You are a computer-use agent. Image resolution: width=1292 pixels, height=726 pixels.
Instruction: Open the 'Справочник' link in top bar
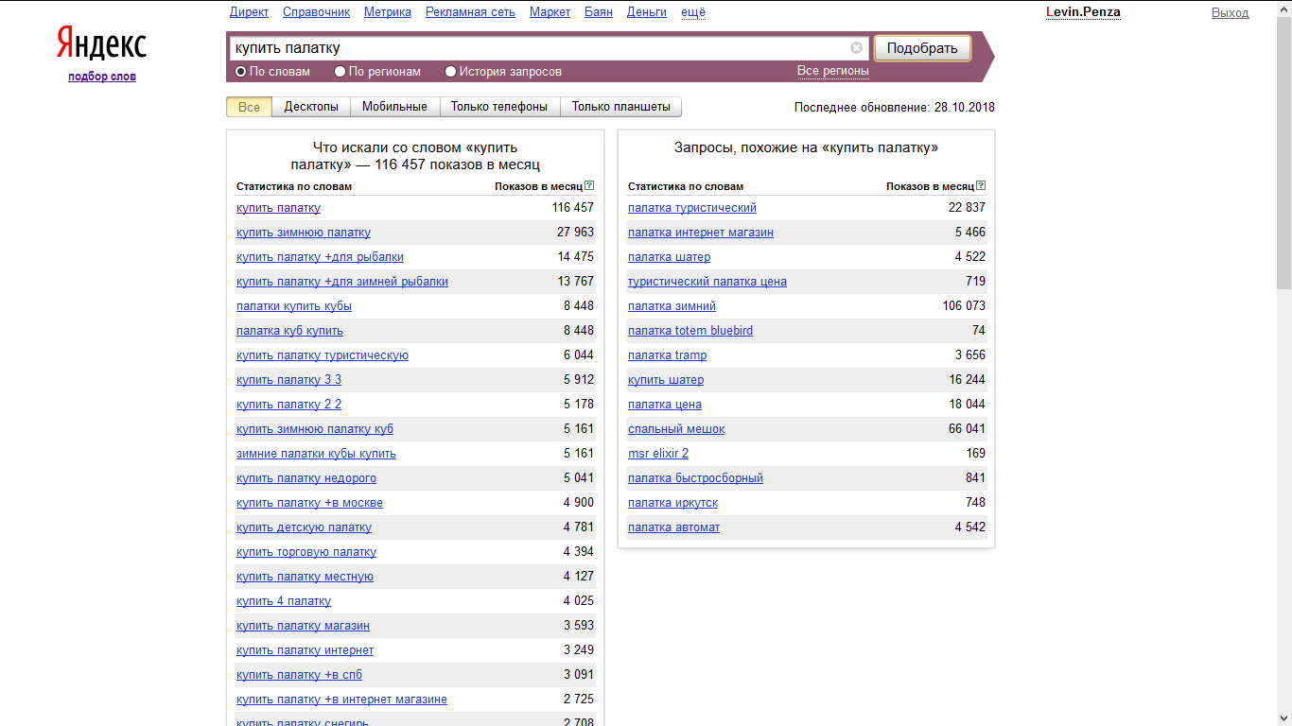tap(317, 12)
